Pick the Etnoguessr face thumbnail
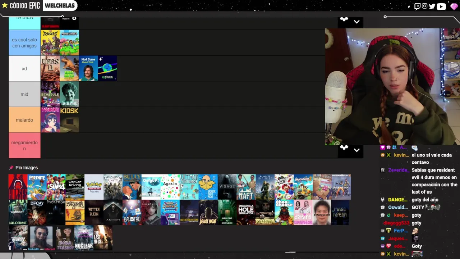 point(322,213)
